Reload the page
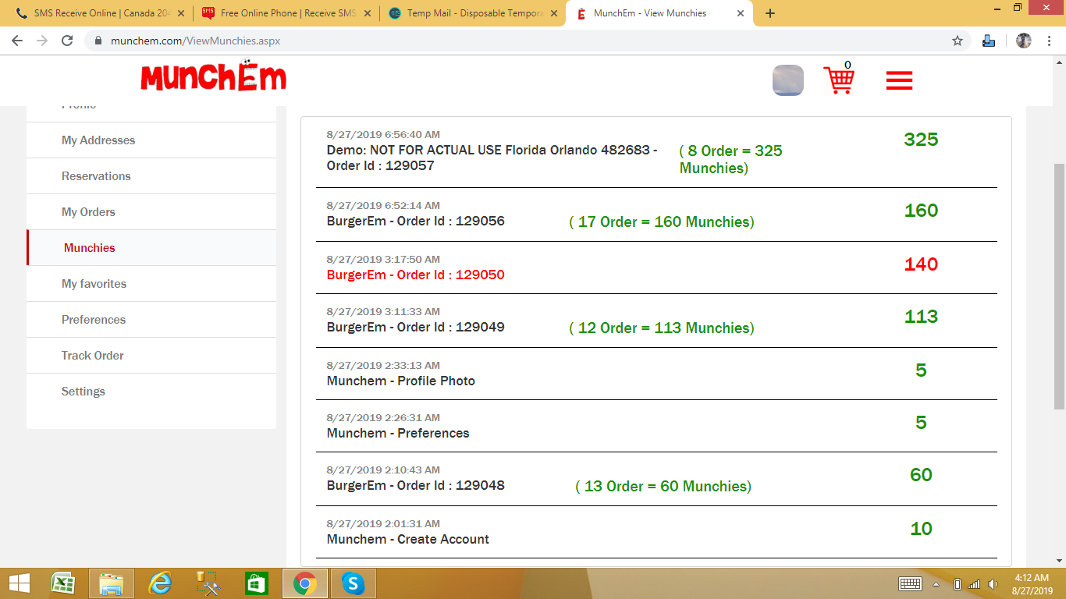This screenshot has height=599, width=1066. (67, 41)
